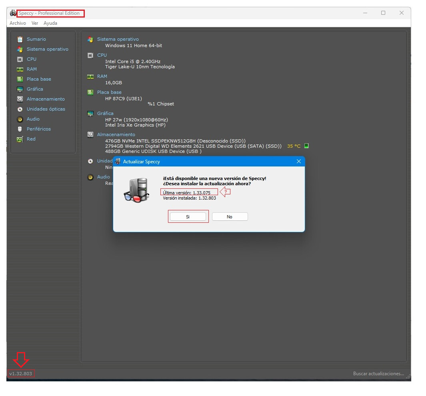Click the Periféricos mouse icon in sidebar
The width and height of the screenshot is (426, 396).
20,129
